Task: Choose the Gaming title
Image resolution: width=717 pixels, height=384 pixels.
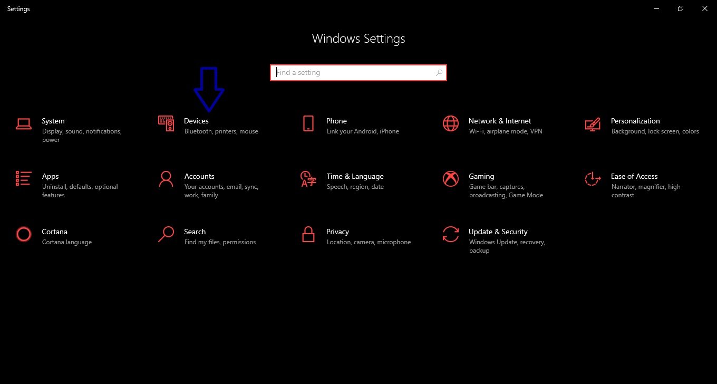Action: pyautogui.click(x=481, y=176)
